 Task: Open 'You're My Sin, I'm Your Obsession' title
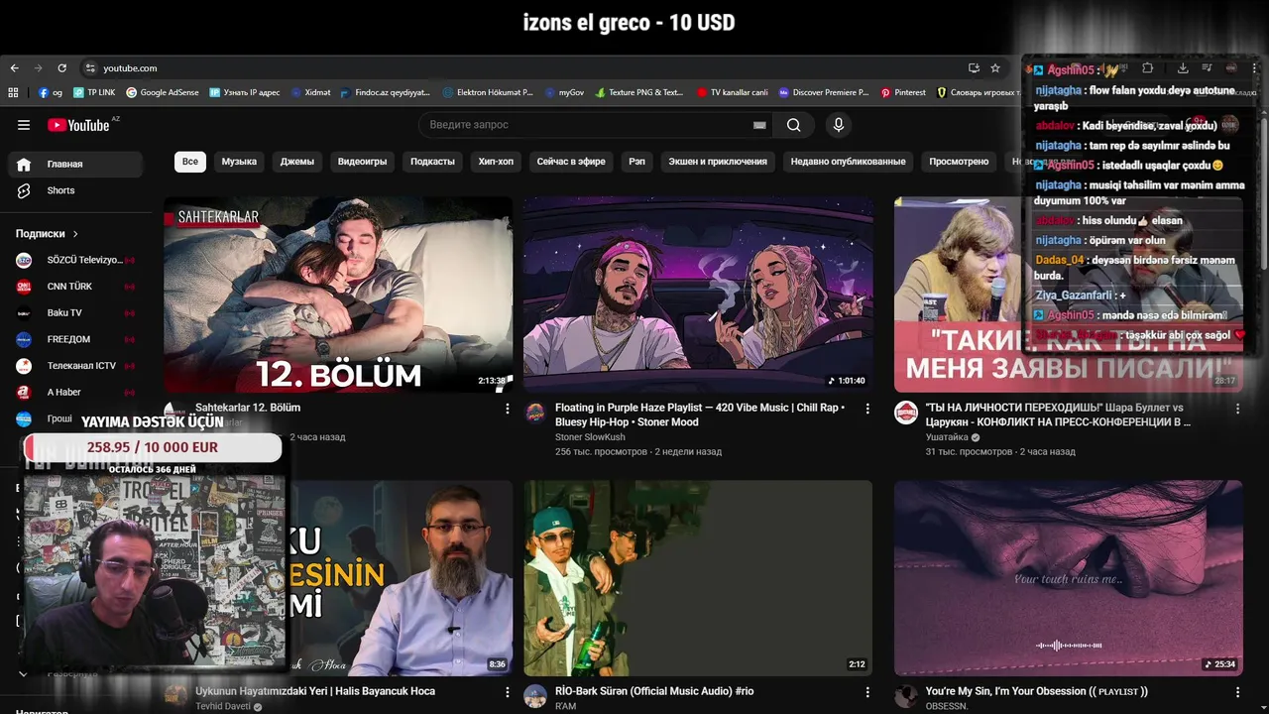coord(1037,691)
